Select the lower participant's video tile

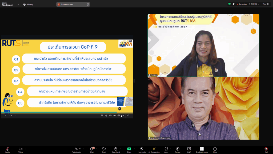[203, 108]
